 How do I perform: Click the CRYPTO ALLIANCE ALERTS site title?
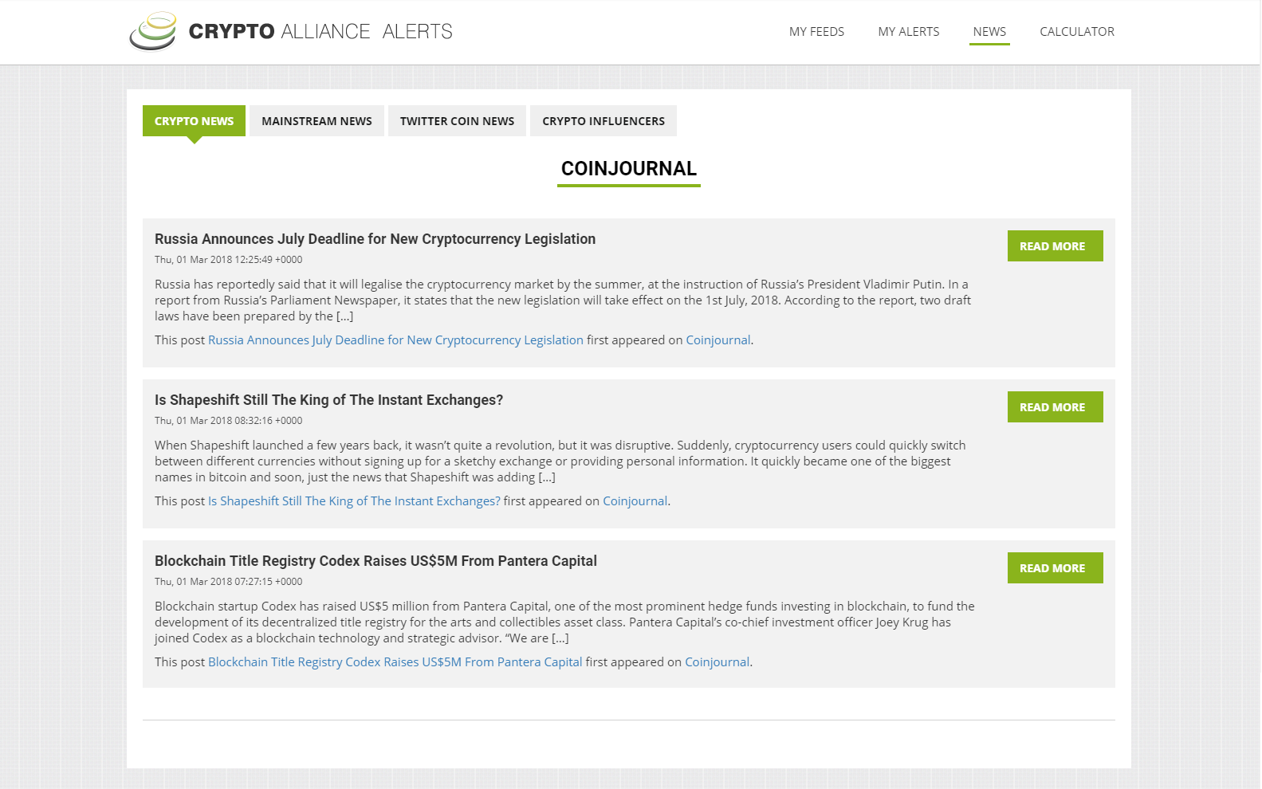320,31
